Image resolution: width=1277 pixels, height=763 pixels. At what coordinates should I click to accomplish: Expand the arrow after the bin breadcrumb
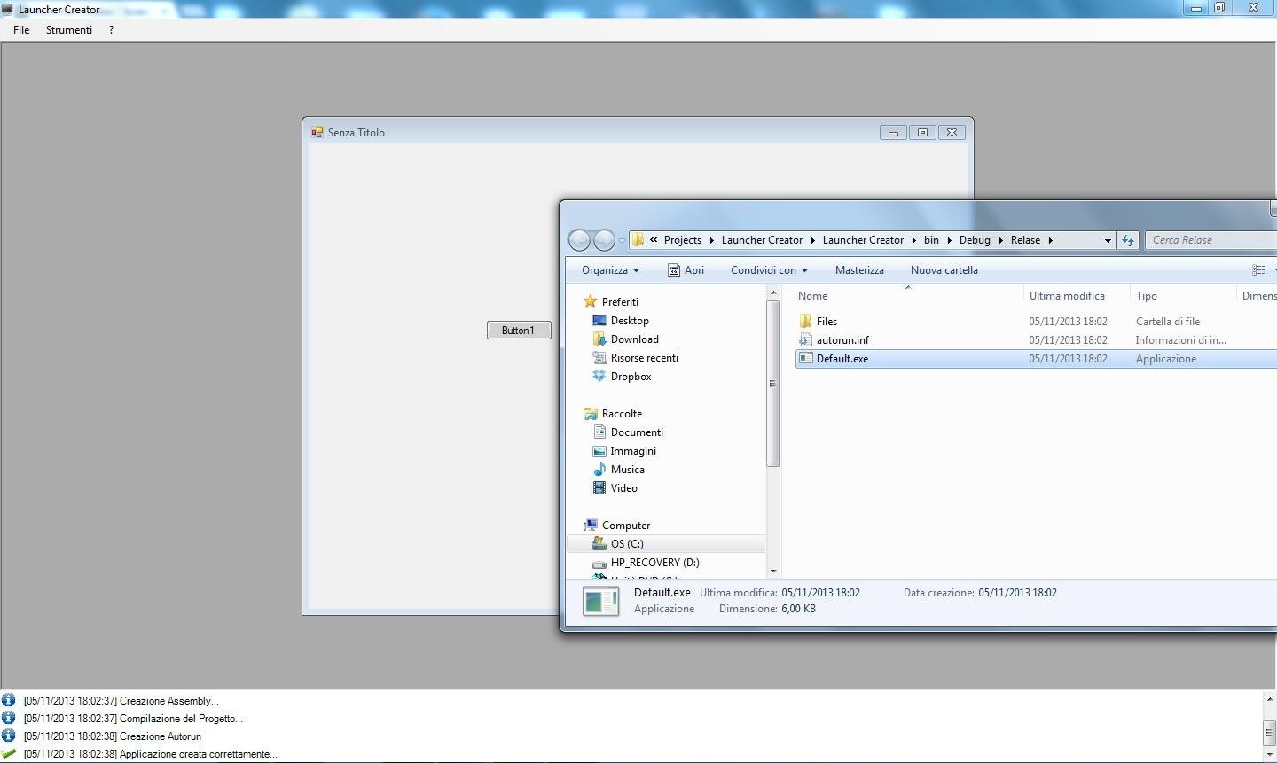tap(949, 240)
